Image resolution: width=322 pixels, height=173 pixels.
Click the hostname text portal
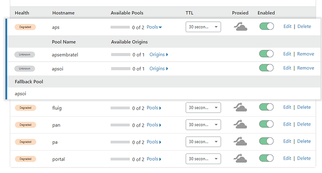tap(58, 159)
